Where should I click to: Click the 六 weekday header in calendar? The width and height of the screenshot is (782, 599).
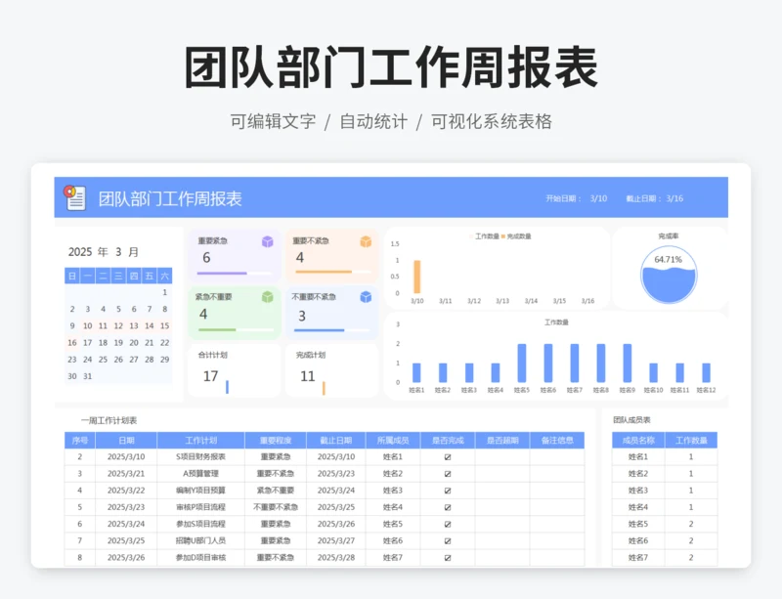point(164,276)
